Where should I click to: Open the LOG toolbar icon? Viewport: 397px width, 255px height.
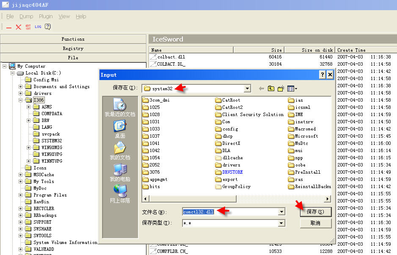click(38, 27)
